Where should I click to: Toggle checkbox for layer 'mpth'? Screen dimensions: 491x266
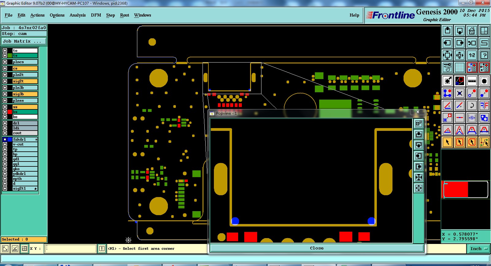point(5,179)
